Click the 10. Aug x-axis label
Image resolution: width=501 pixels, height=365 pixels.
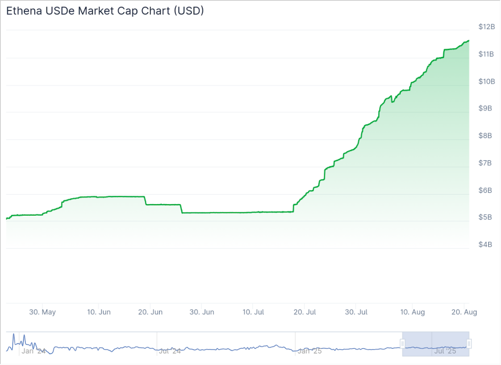[x=412, y=312]
